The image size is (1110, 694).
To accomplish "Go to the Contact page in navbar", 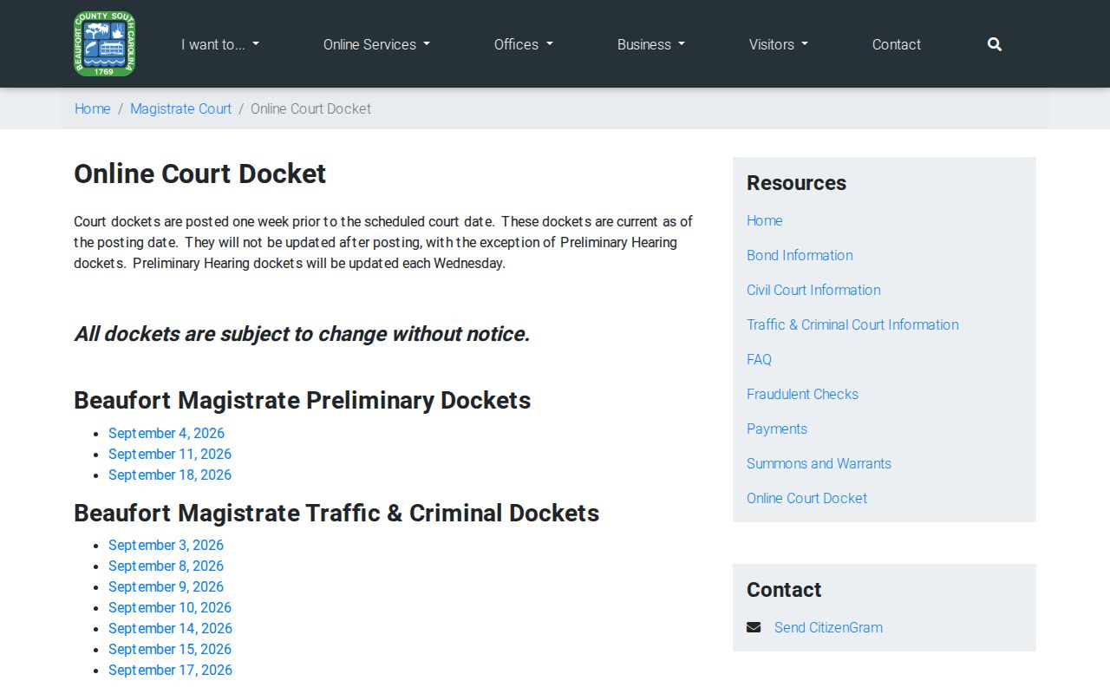I will [x=897, y=44].
